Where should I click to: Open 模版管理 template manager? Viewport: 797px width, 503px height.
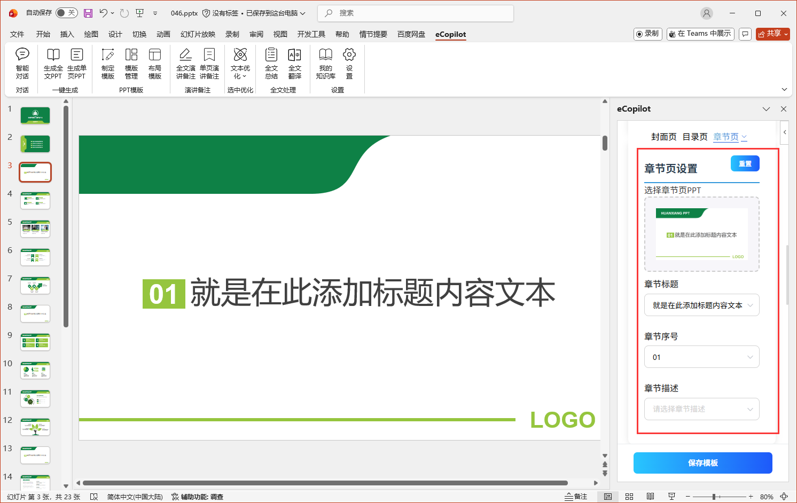coord(131,63)
